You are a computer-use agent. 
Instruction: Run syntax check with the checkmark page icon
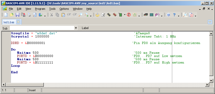pyautogui.click(x=103, y=15)
